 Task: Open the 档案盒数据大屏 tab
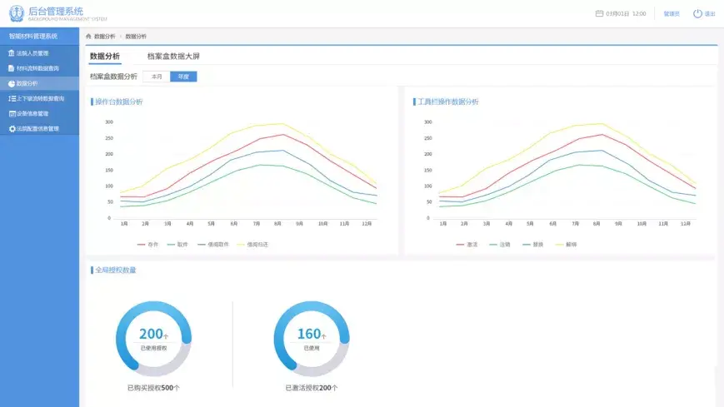click(173, 57)
